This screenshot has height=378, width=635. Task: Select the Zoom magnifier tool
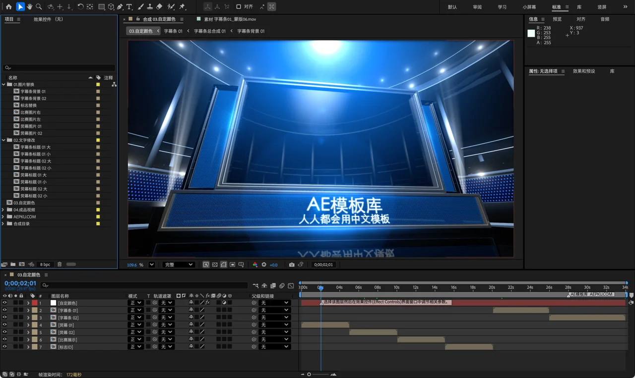pos(39,7)
